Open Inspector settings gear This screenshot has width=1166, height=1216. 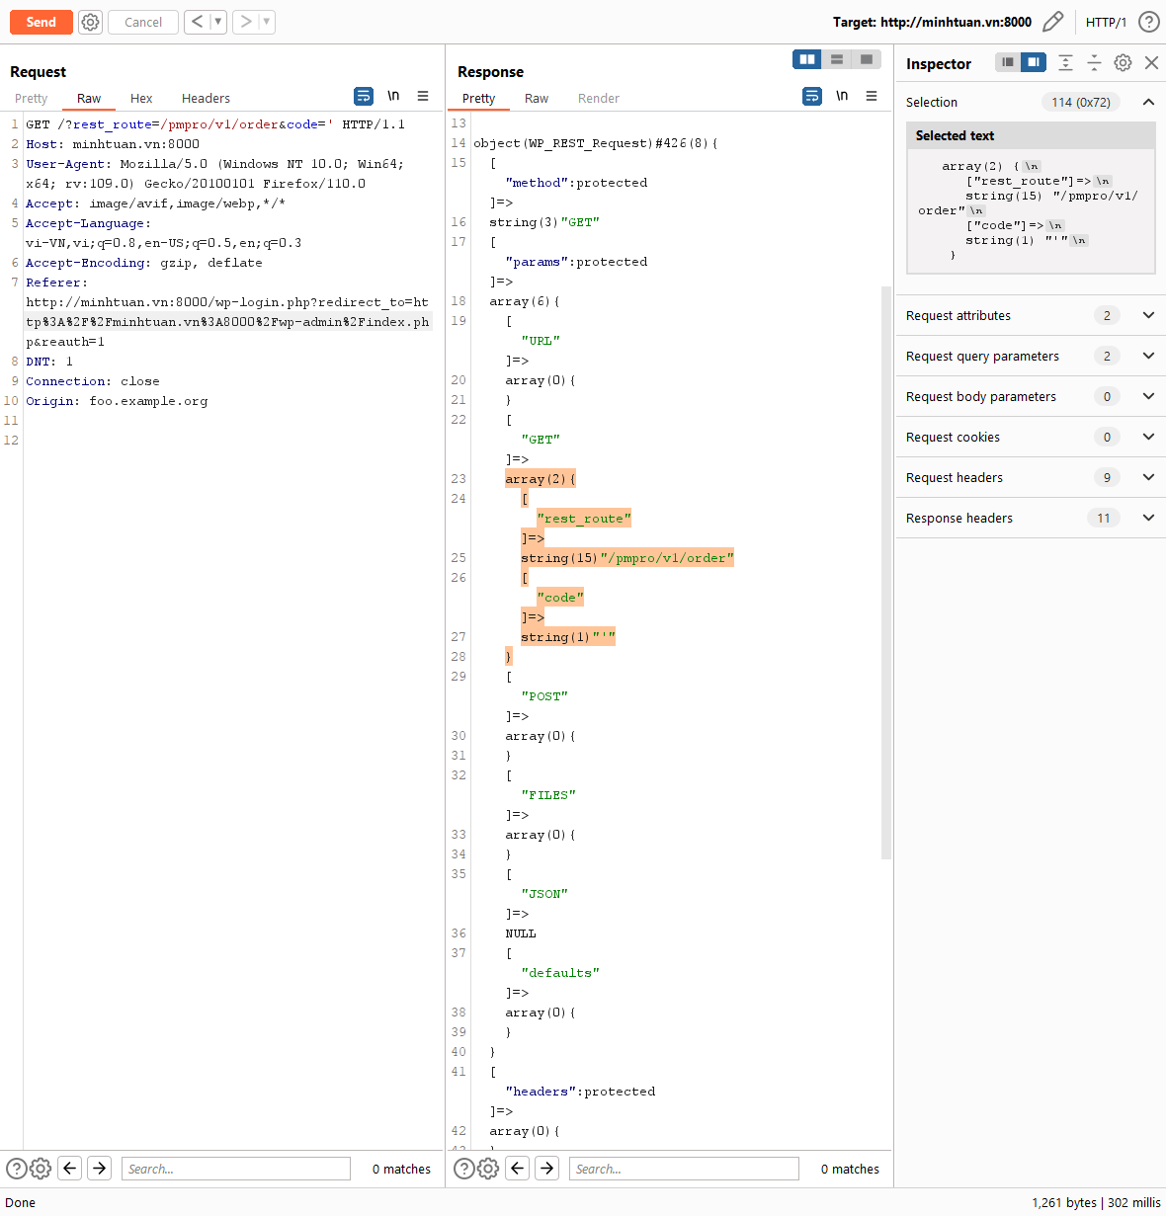tap(1123, 62)
